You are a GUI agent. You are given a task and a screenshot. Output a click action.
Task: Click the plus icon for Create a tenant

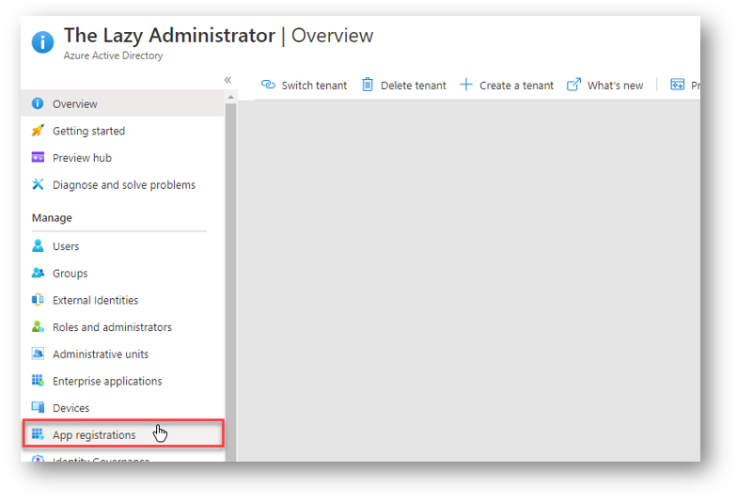(466, 85)
